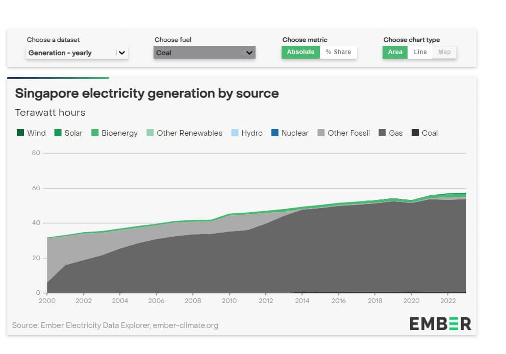Click the dataset dropdown chevron arrow
The image size is (506, 354).
121,53
